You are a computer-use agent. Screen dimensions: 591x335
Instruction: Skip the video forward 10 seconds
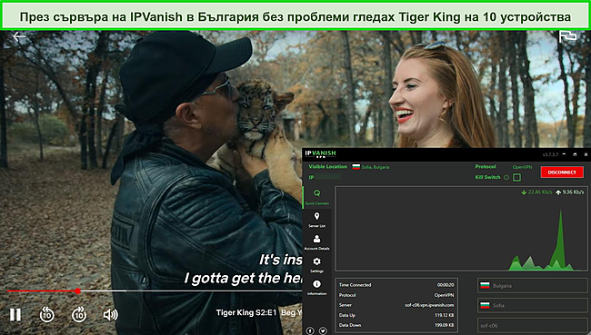point(79,314)
